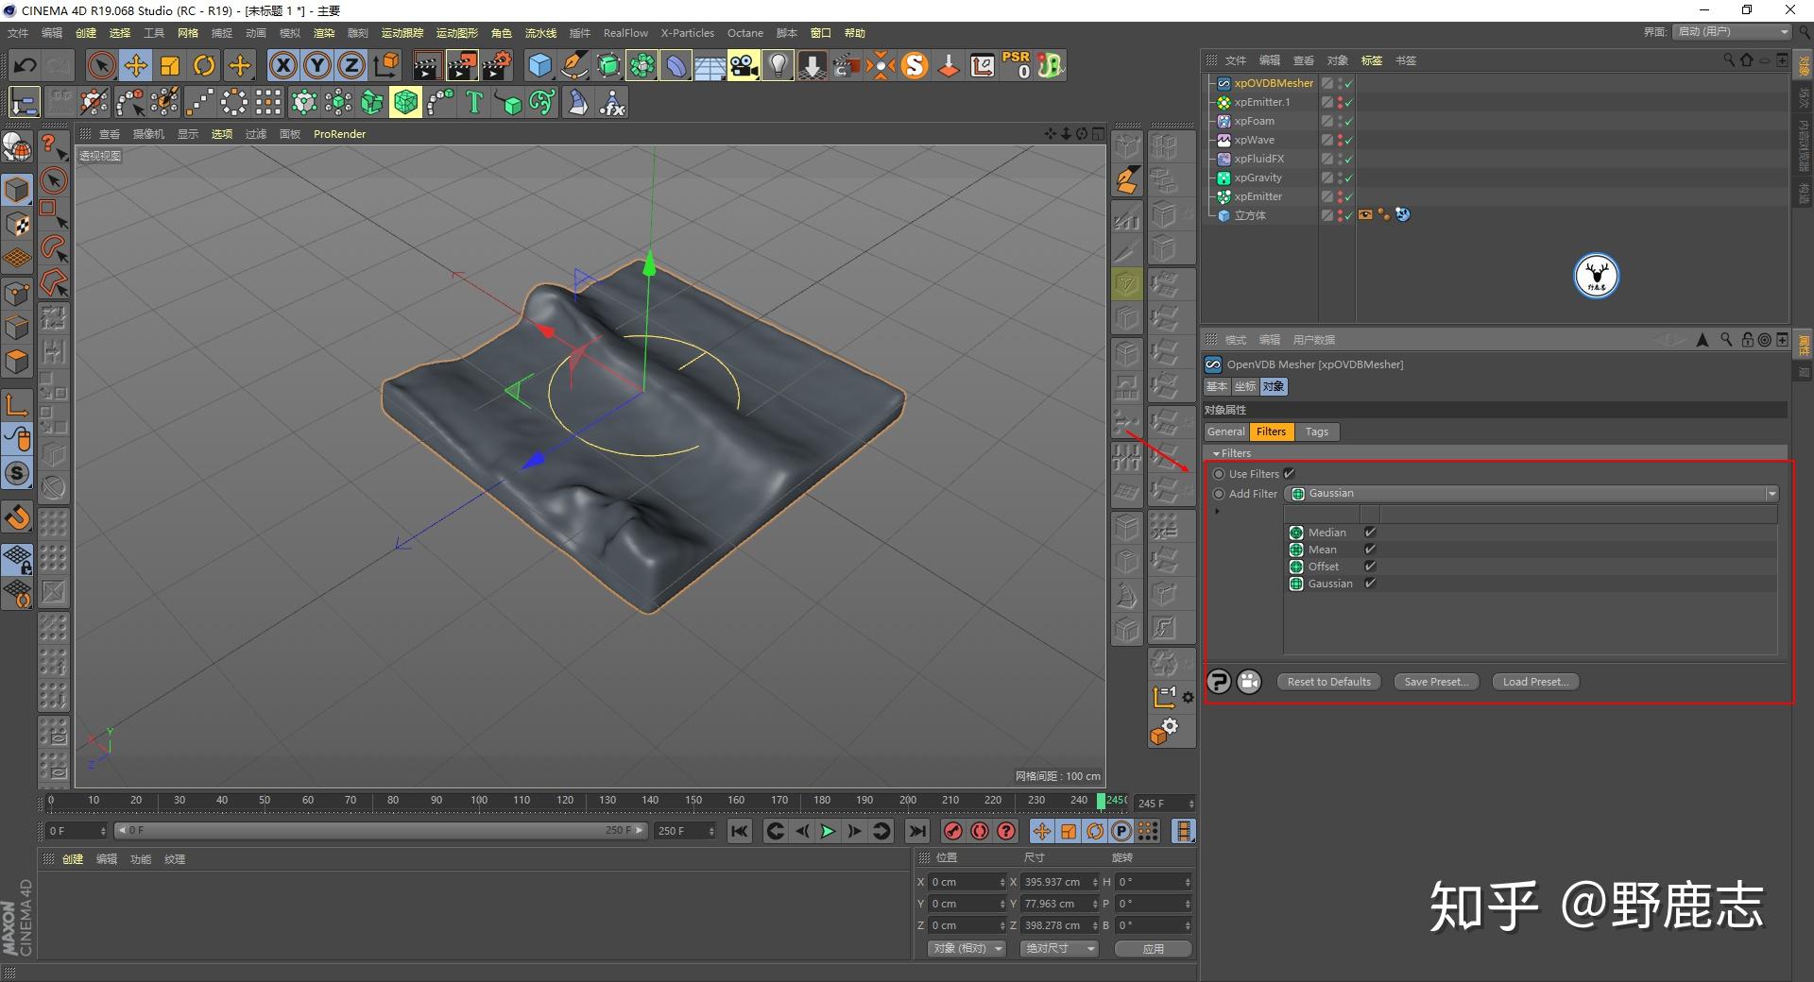
Task: Click the light object icon
Action: [x=777, y=64]
